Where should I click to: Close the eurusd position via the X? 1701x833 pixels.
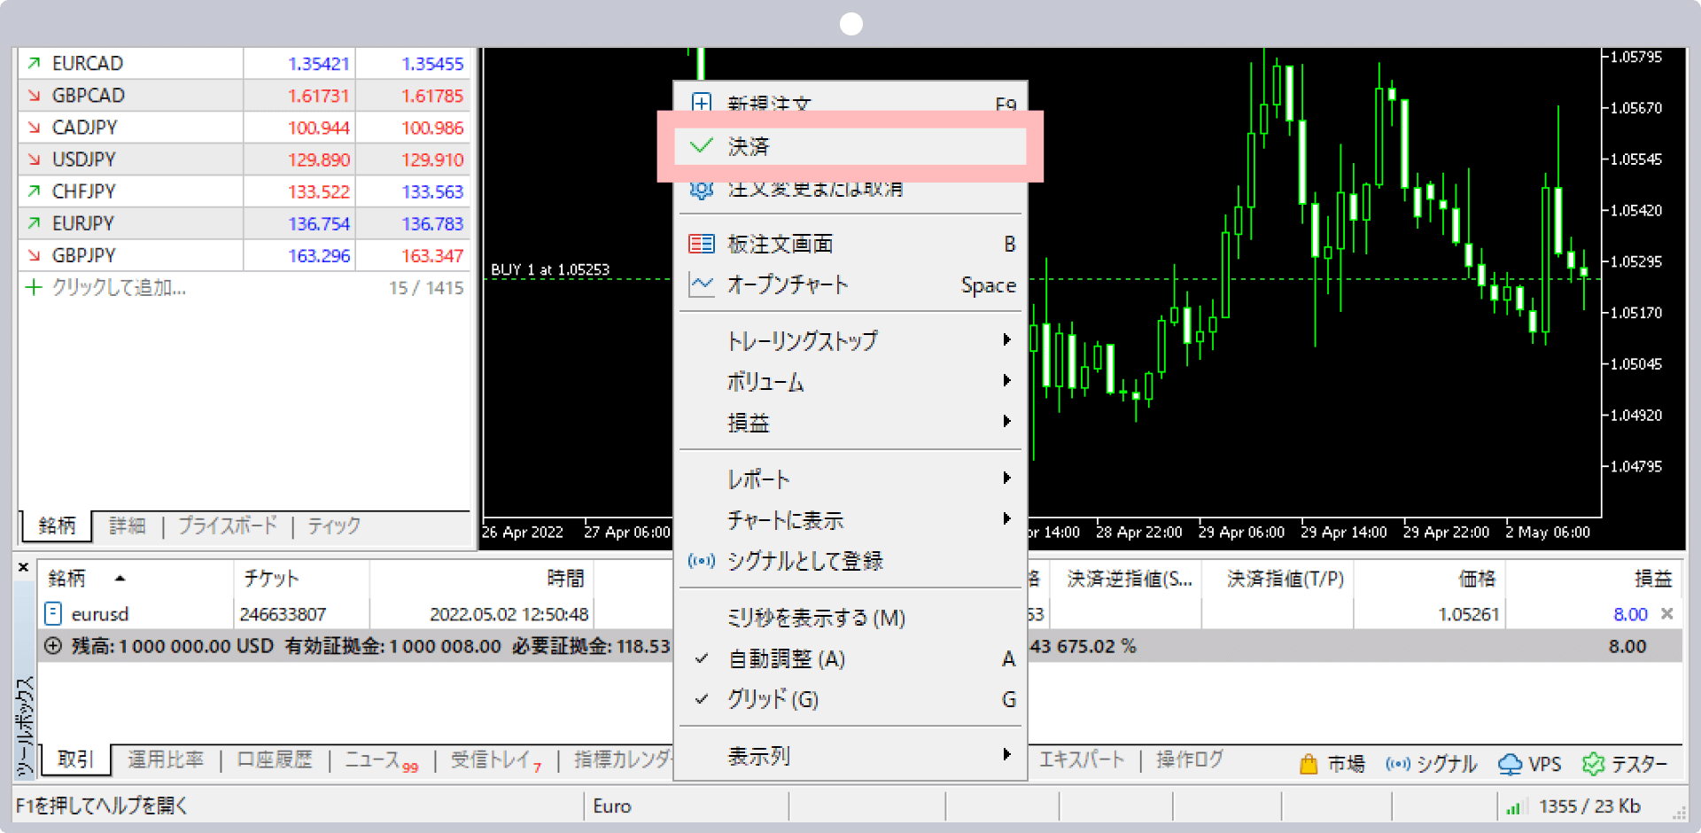pos(1667,613)
